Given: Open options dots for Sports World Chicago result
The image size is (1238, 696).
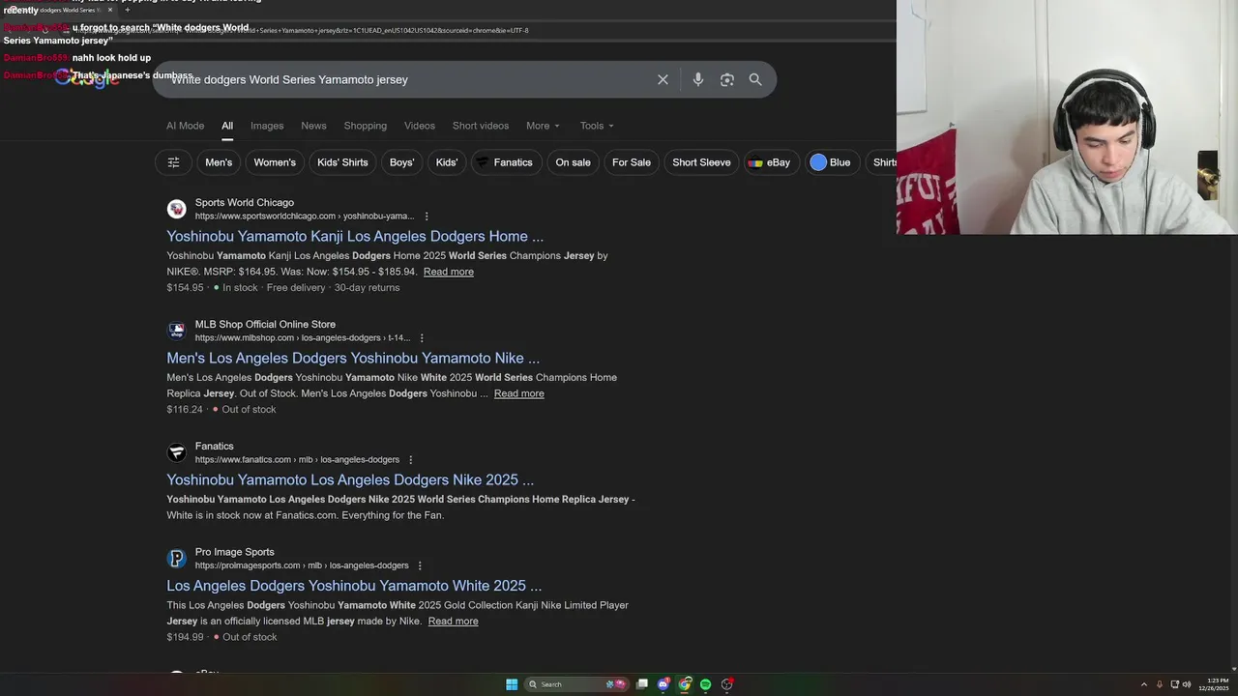Looking at the screenshot, I should pyautogui.click(x=427, y=217).
